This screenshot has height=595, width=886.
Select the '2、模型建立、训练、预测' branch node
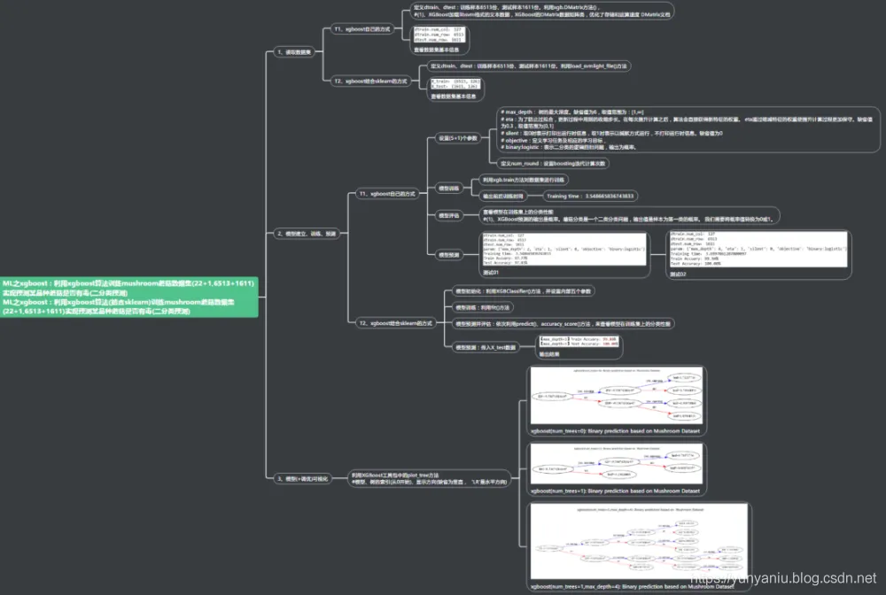(307, 233)
